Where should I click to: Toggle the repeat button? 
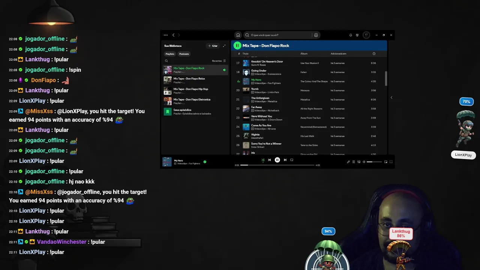[x=292, y=160]
